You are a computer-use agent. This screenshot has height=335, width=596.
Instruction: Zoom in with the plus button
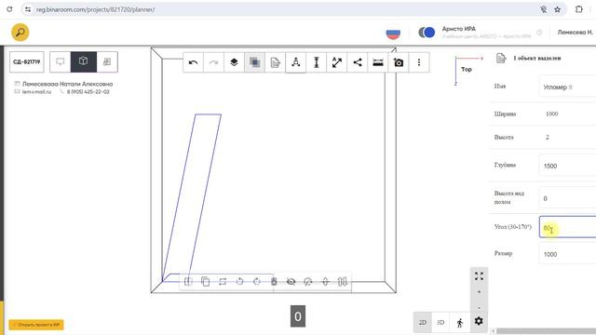coord(479,291)
